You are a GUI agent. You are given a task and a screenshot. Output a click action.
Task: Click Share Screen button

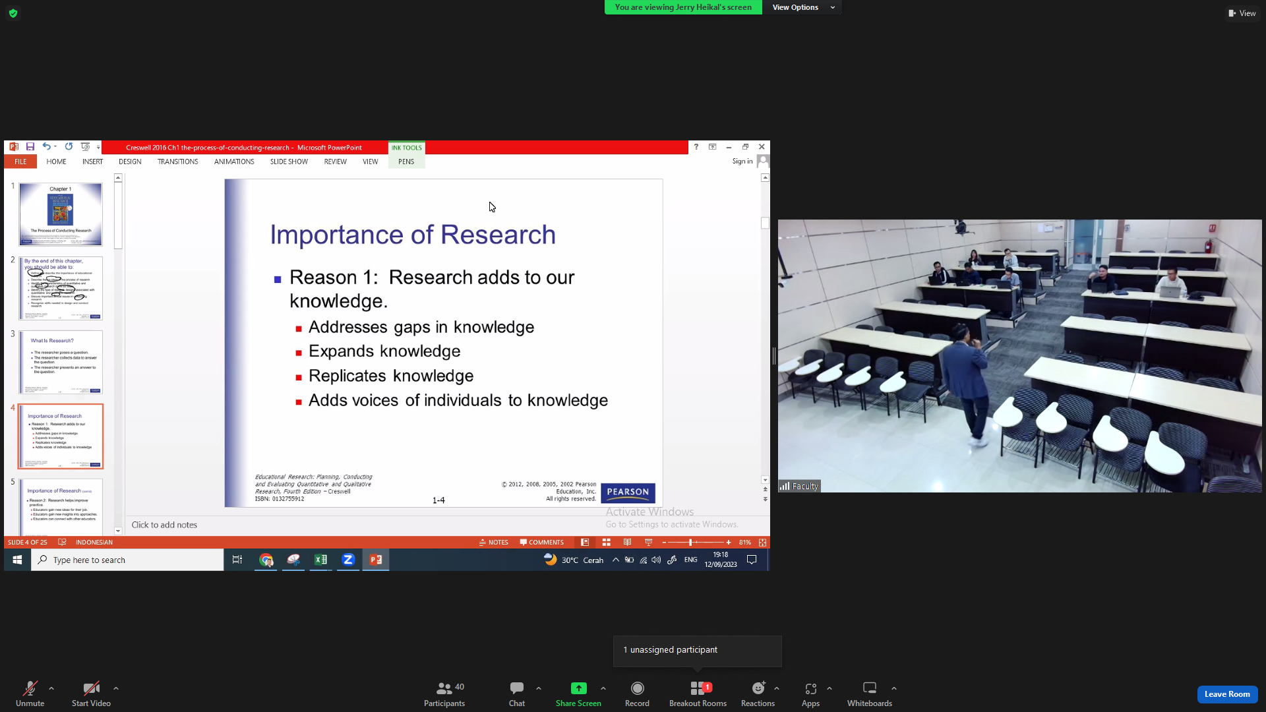pyautogui.click(x=578, y=694)
